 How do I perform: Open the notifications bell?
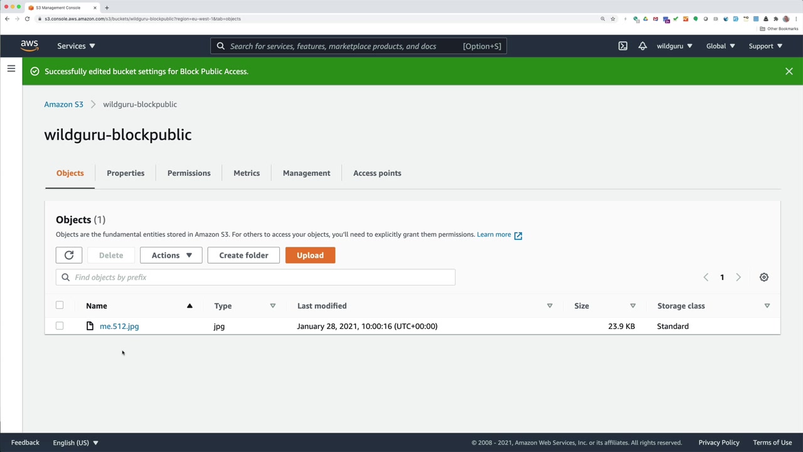[642, 46]
